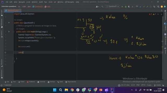The image size is (167, 93).
Task: Open Run tool window button at bottom
Action: click(x=13, y=82)
